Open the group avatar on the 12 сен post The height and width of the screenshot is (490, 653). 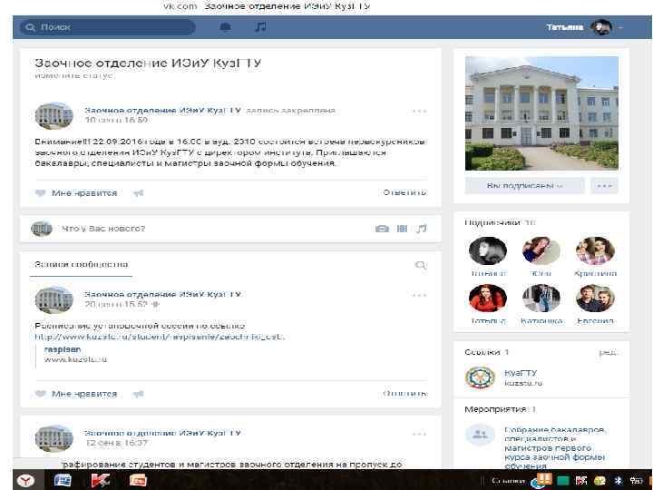click(54, 438)
